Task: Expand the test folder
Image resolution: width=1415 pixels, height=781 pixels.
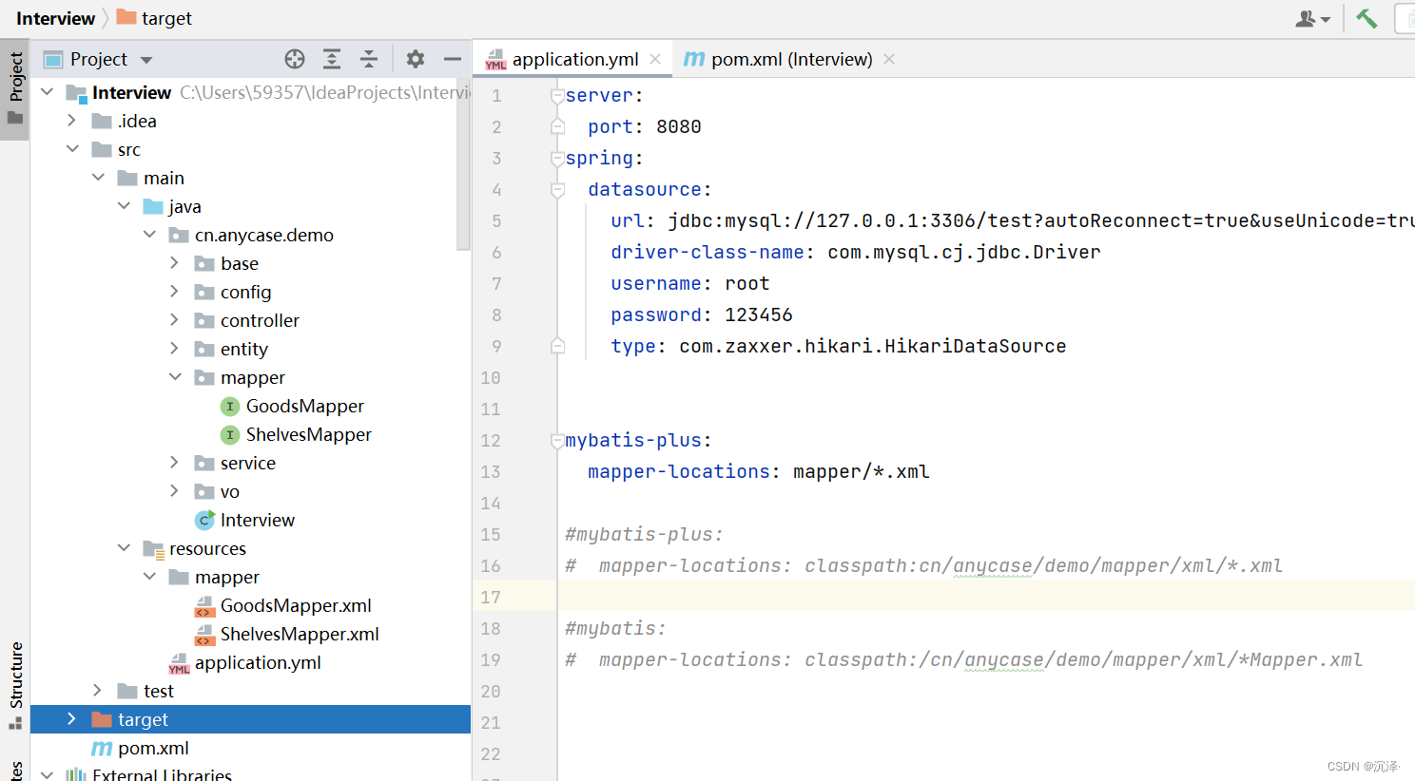Action: click(x=98, y=691)
